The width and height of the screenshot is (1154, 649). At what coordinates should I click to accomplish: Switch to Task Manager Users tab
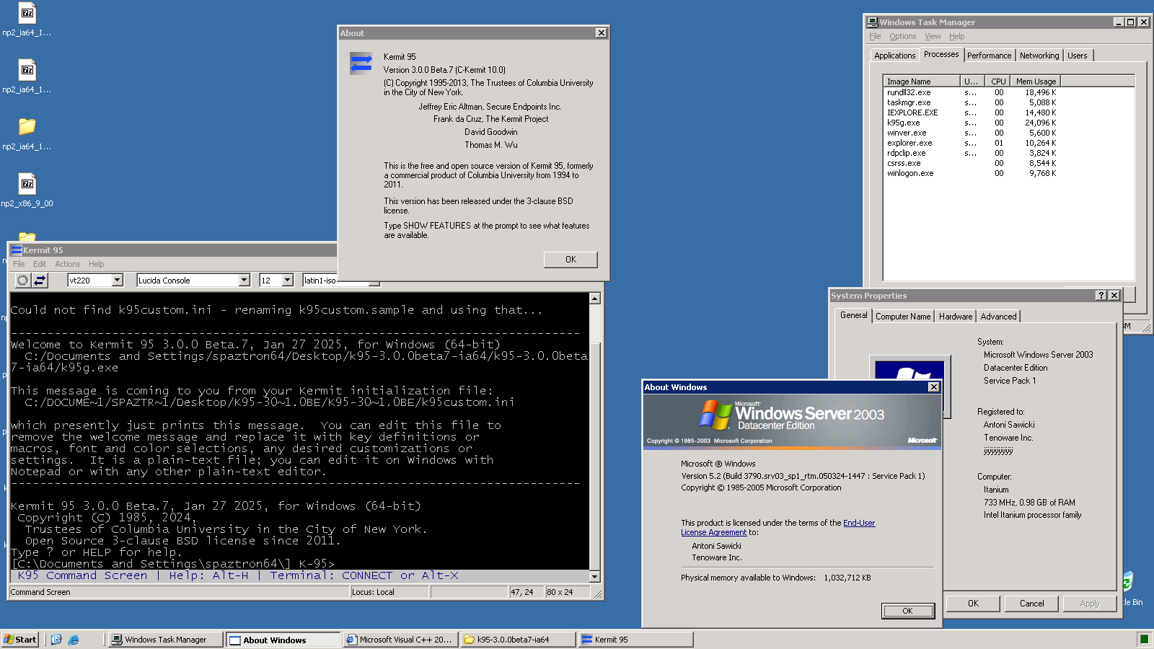click(x=1078, y=56)
